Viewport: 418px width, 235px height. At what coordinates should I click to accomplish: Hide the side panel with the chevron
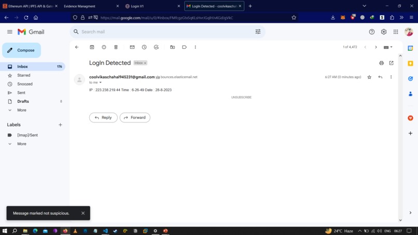(411, 213)
